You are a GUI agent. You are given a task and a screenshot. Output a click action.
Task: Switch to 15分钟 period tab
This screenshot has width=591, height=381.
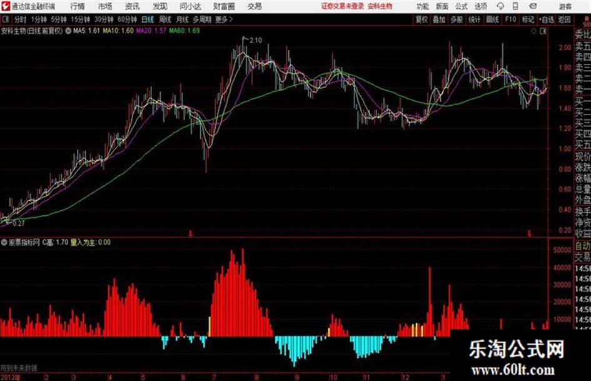(81, 19)
